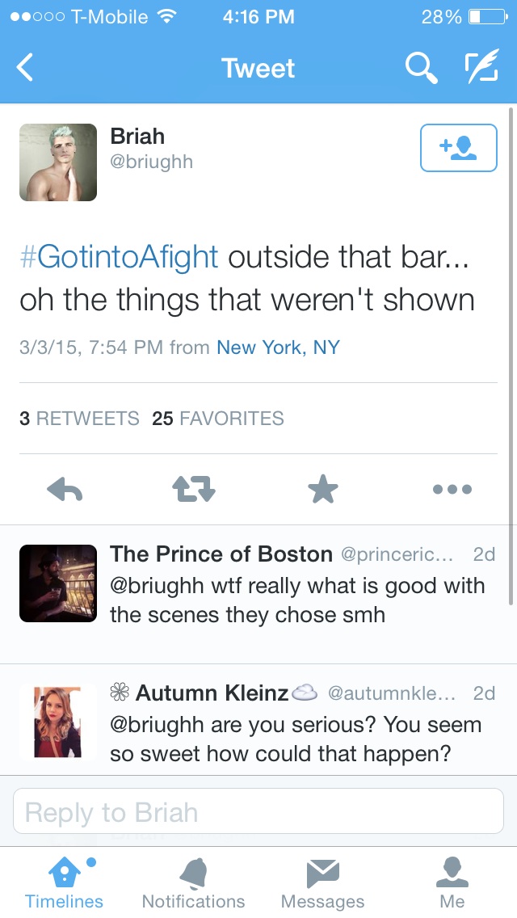Open search with the magnifier icon
Viewport: 517px width, 918px height.
click(x=421, y=67)
